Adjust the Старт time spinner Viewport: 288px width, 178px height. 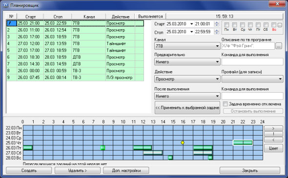217,24
